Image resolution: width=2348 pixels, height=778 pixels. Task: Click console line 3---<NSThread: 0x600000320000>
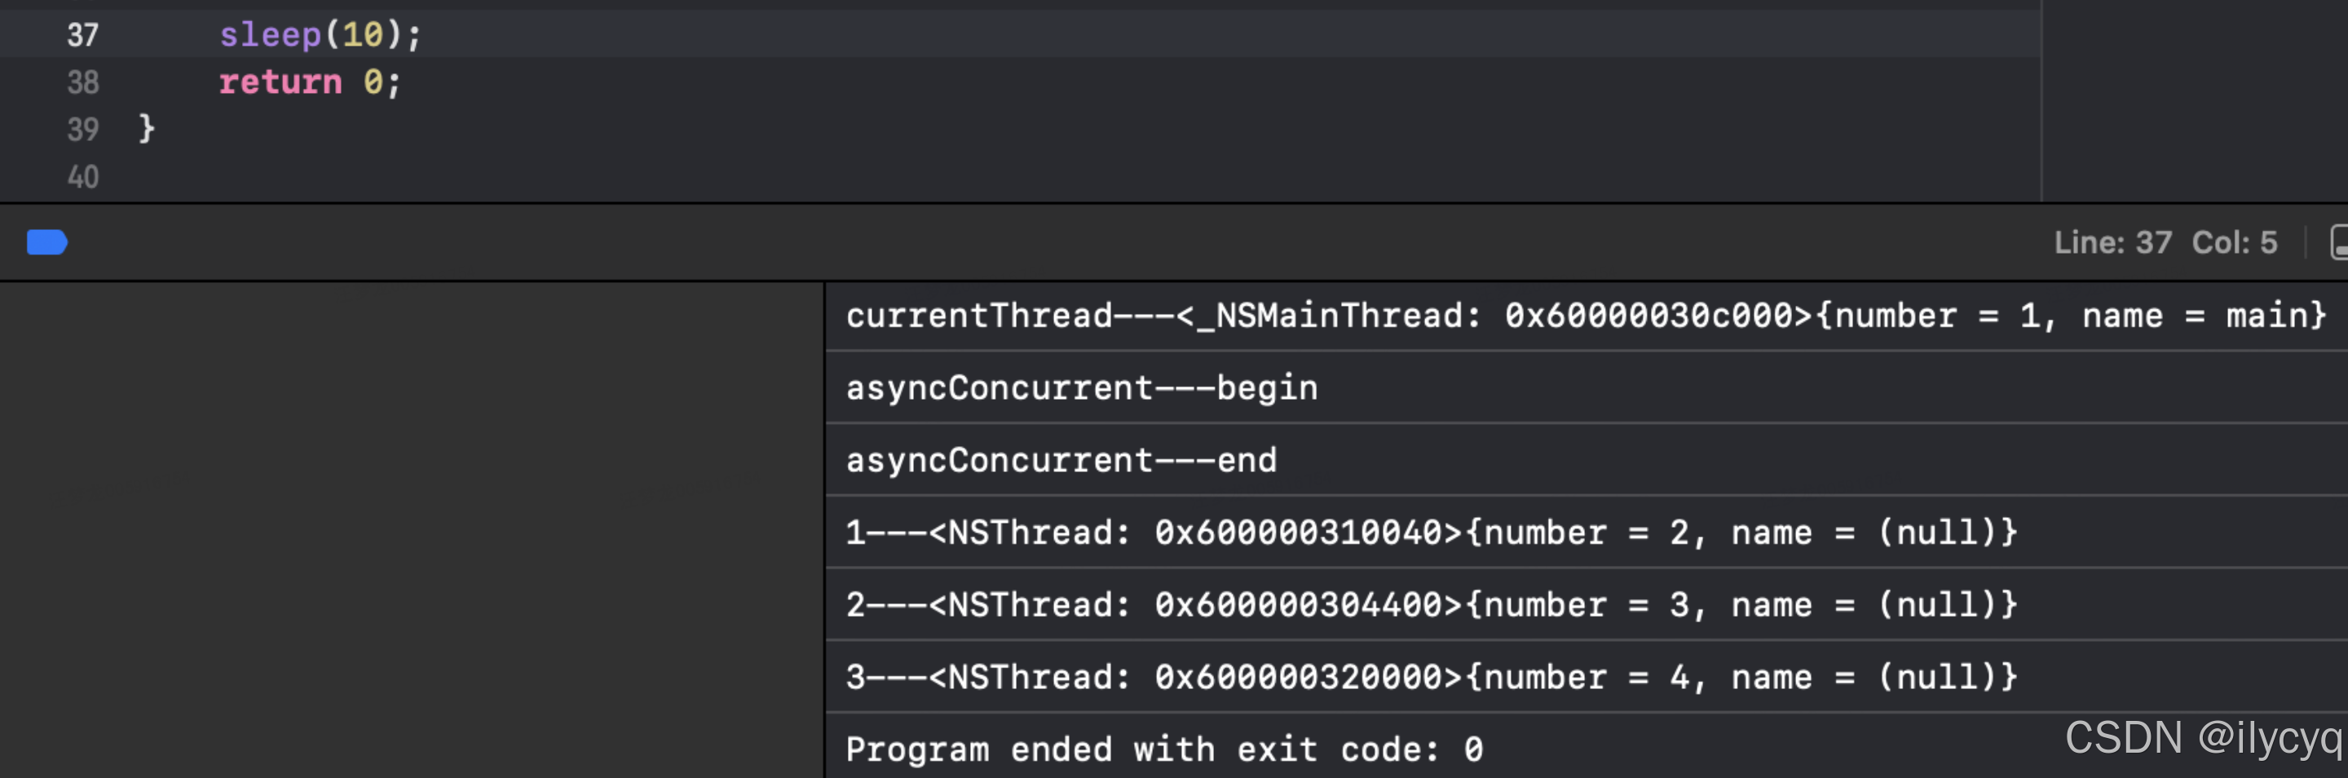pos(1431,677)
